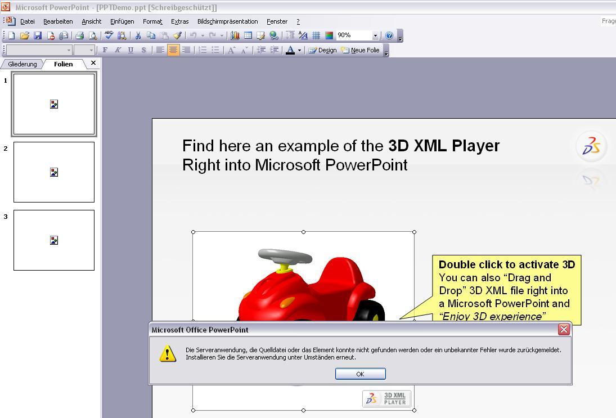The width and height of the screenshot is (616, 418).
Task: Open the Undo history dropdown arrow
Action: tap(203, 36)
